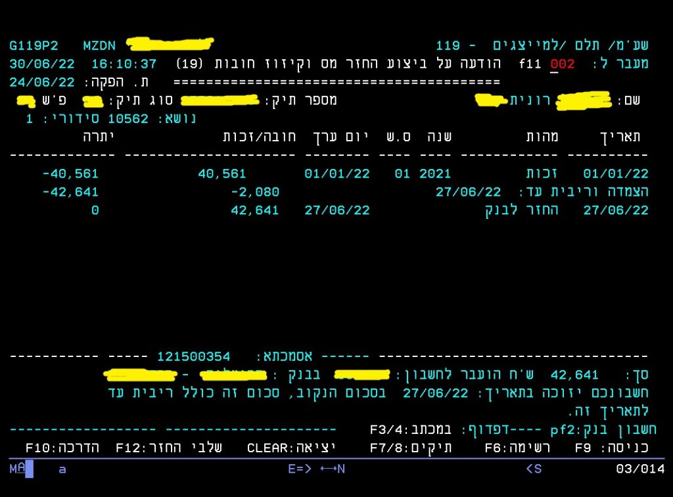Click the -2,080 interest amount value

255,192
